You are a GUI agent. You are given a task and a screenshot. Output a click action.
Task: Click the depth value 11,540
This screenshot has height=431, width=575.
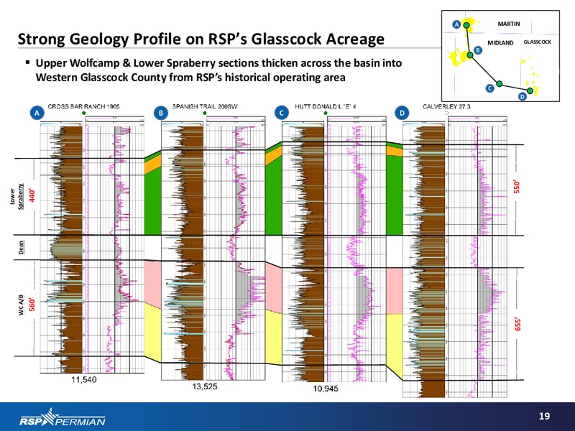coord(84,380)
